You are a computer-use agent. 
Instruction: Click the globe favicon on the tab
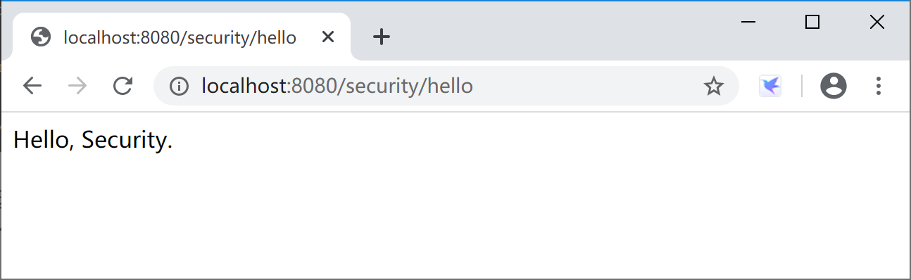(x=42, y=37)
